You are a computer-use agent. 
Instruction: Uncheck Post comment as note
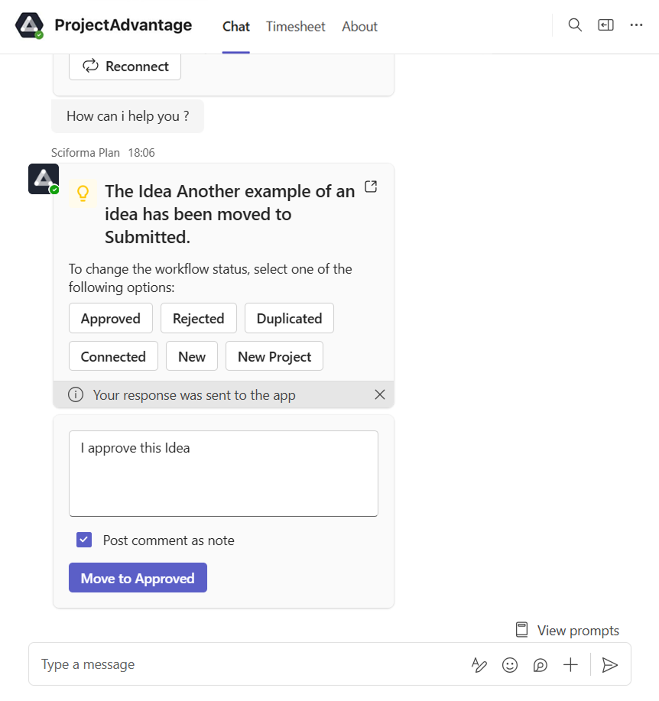pos(84,540)
